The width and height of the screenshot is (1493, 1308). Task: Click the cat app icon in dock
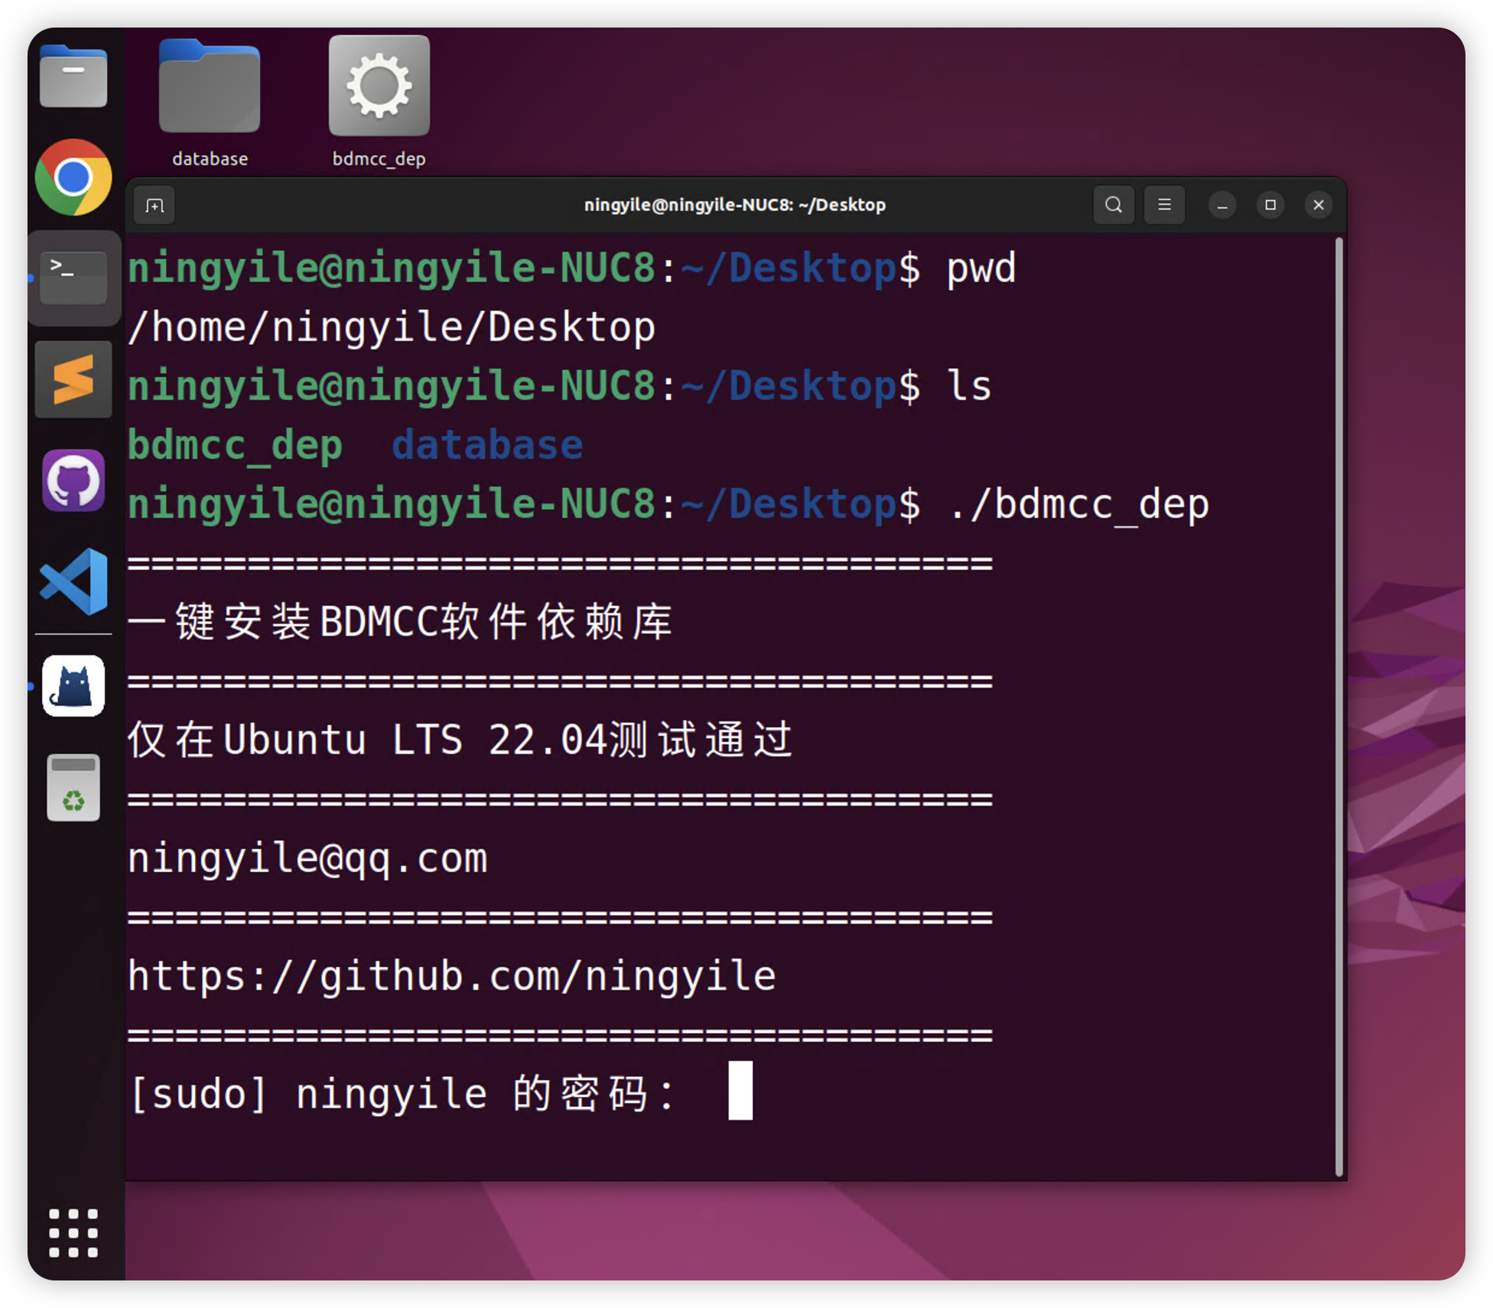pyautogui.click(x=73, y=685)
